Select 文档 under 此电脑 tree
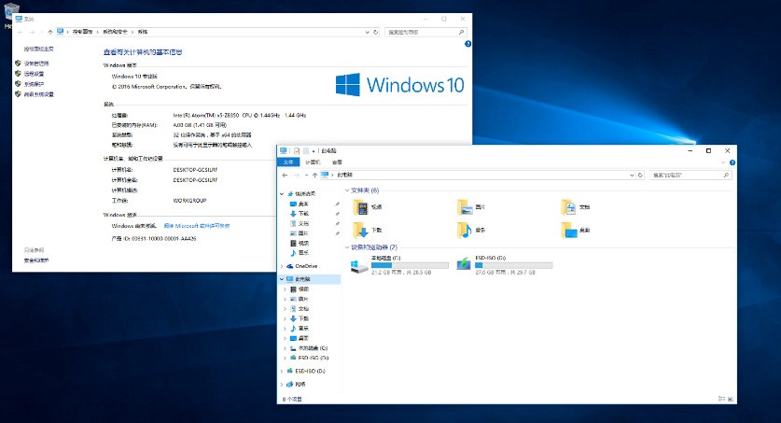 click(x=303, y=309)
